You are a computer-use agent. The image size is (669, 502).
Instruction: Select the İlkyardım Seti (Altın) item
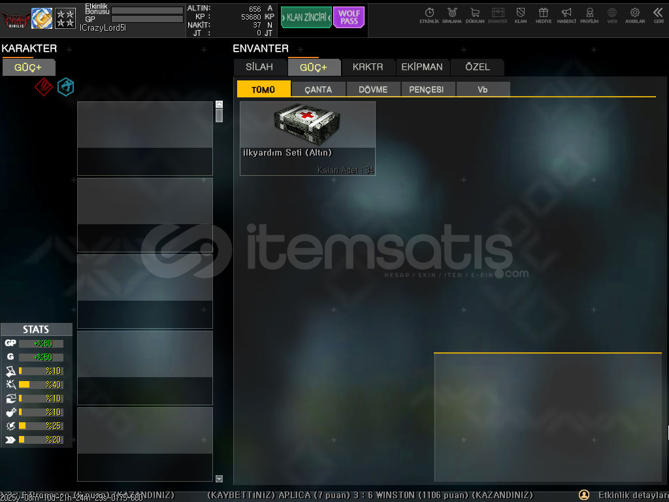(308, 139)
